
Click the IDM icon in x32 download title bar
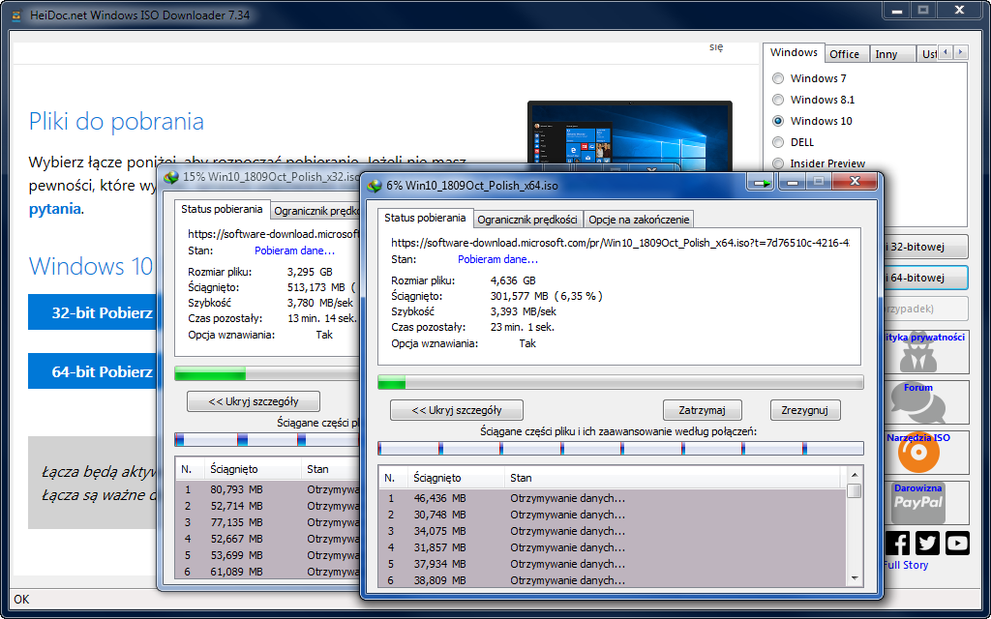tap(171, 178)
